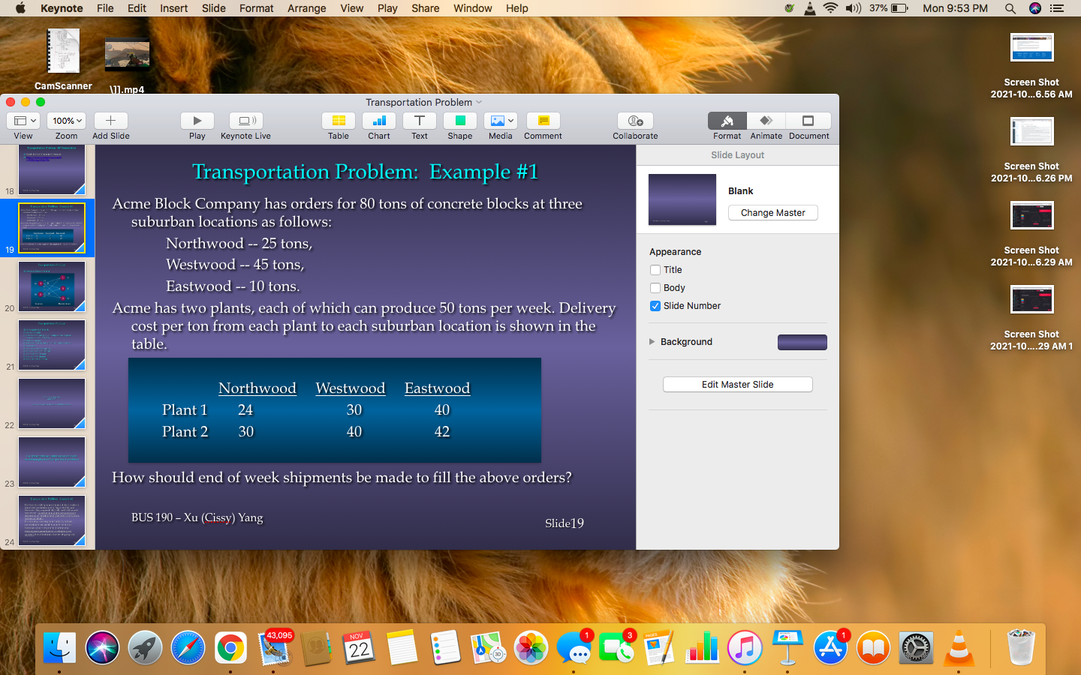The image size is (1081, 675).
Task: Start the Collaborate sharing panel
Action: tap(635, 124)
